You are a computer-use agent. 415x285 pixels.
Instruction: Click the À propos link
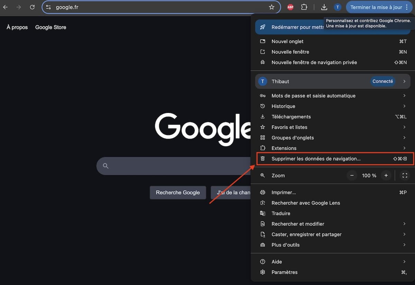(17, 27)
